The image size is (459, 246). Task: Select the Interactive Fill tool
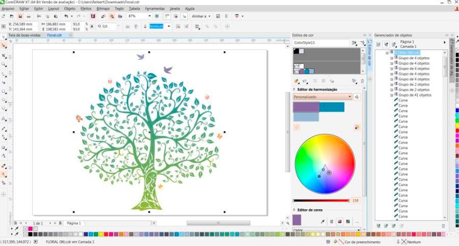coord(4,175)
